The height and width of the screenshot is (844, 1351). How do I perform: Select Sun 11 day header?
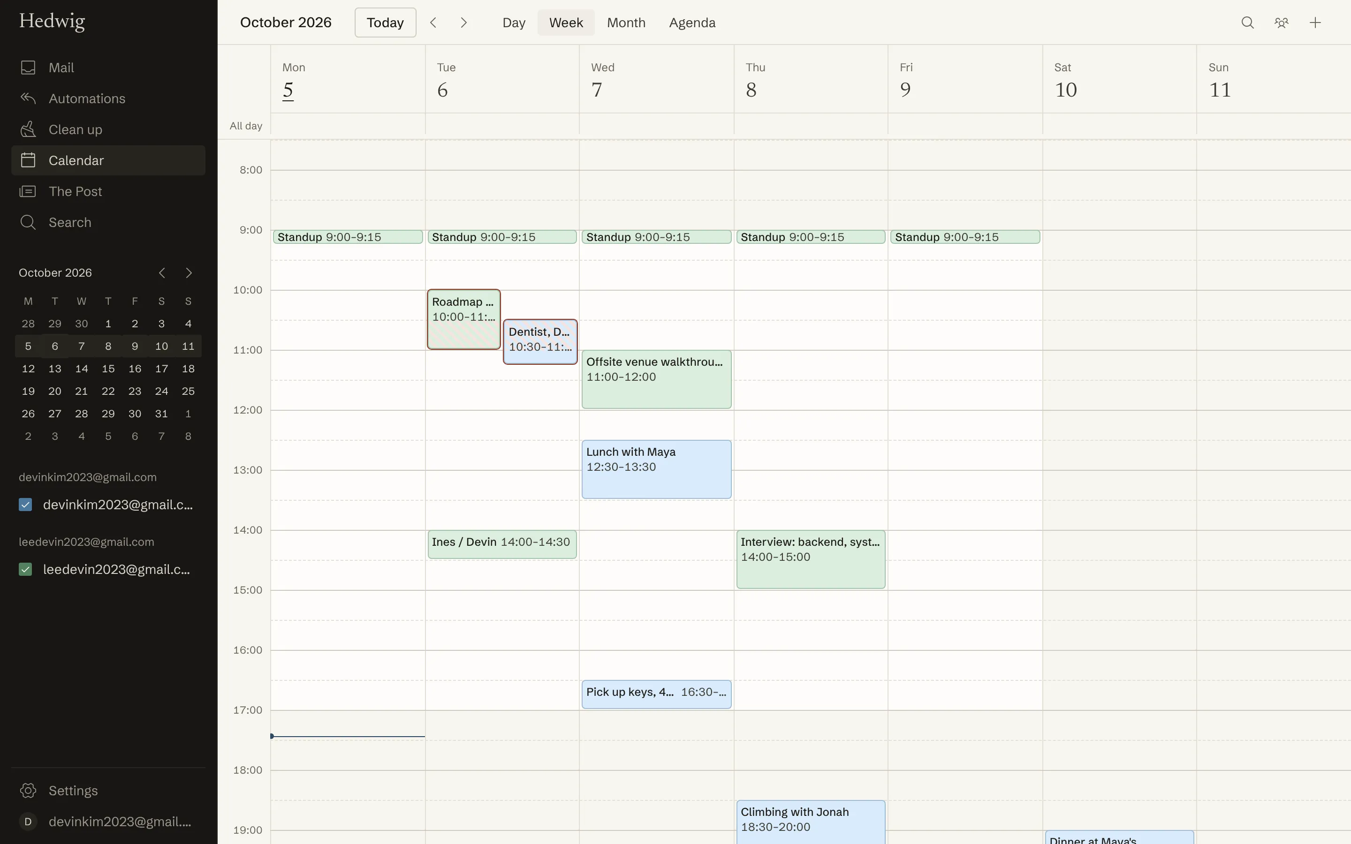click(1274, 79)
